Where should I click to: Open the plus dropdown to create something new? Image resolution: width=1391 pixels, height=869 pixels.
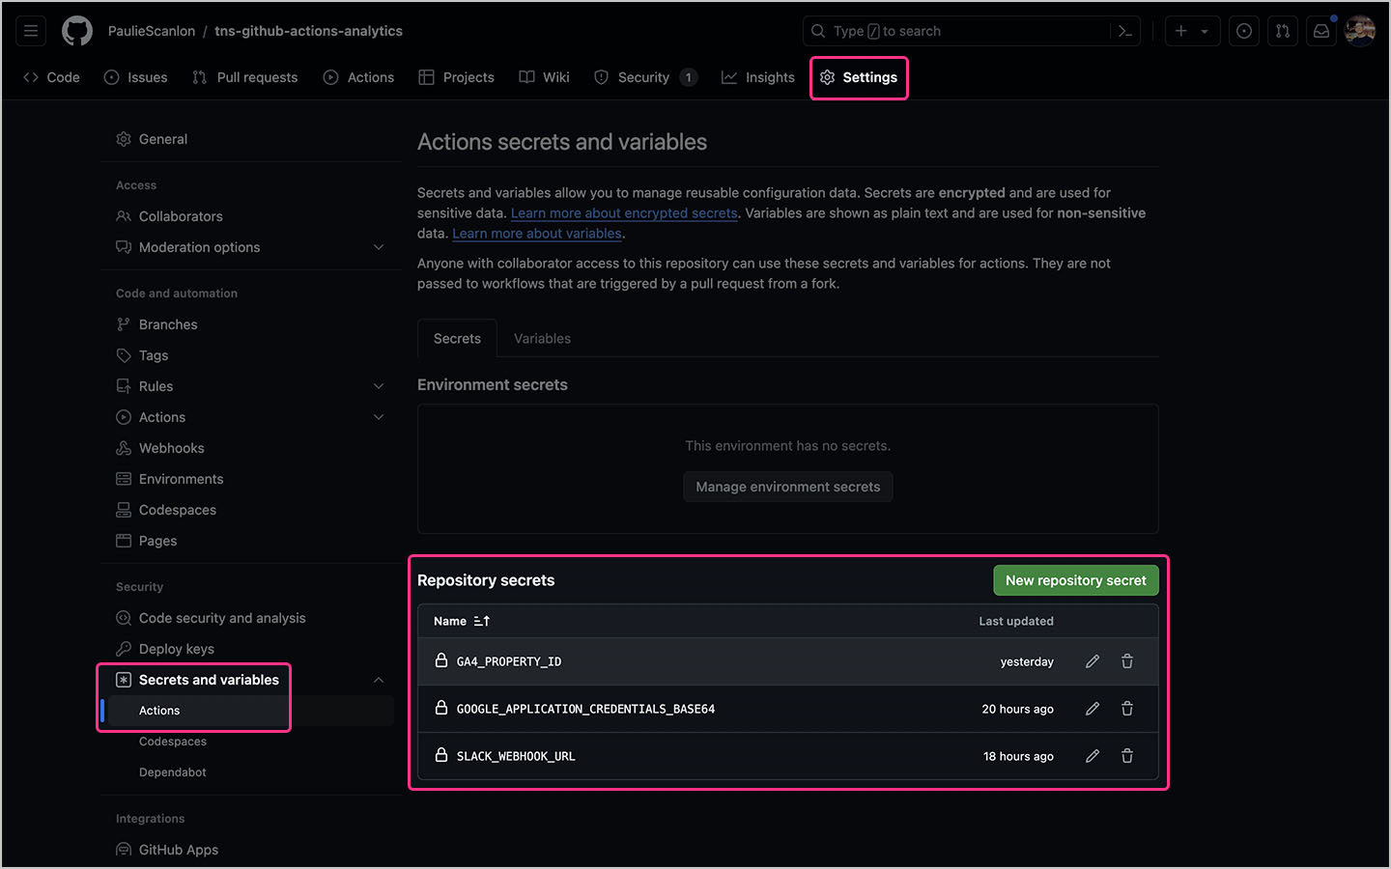pos(1192,30)
